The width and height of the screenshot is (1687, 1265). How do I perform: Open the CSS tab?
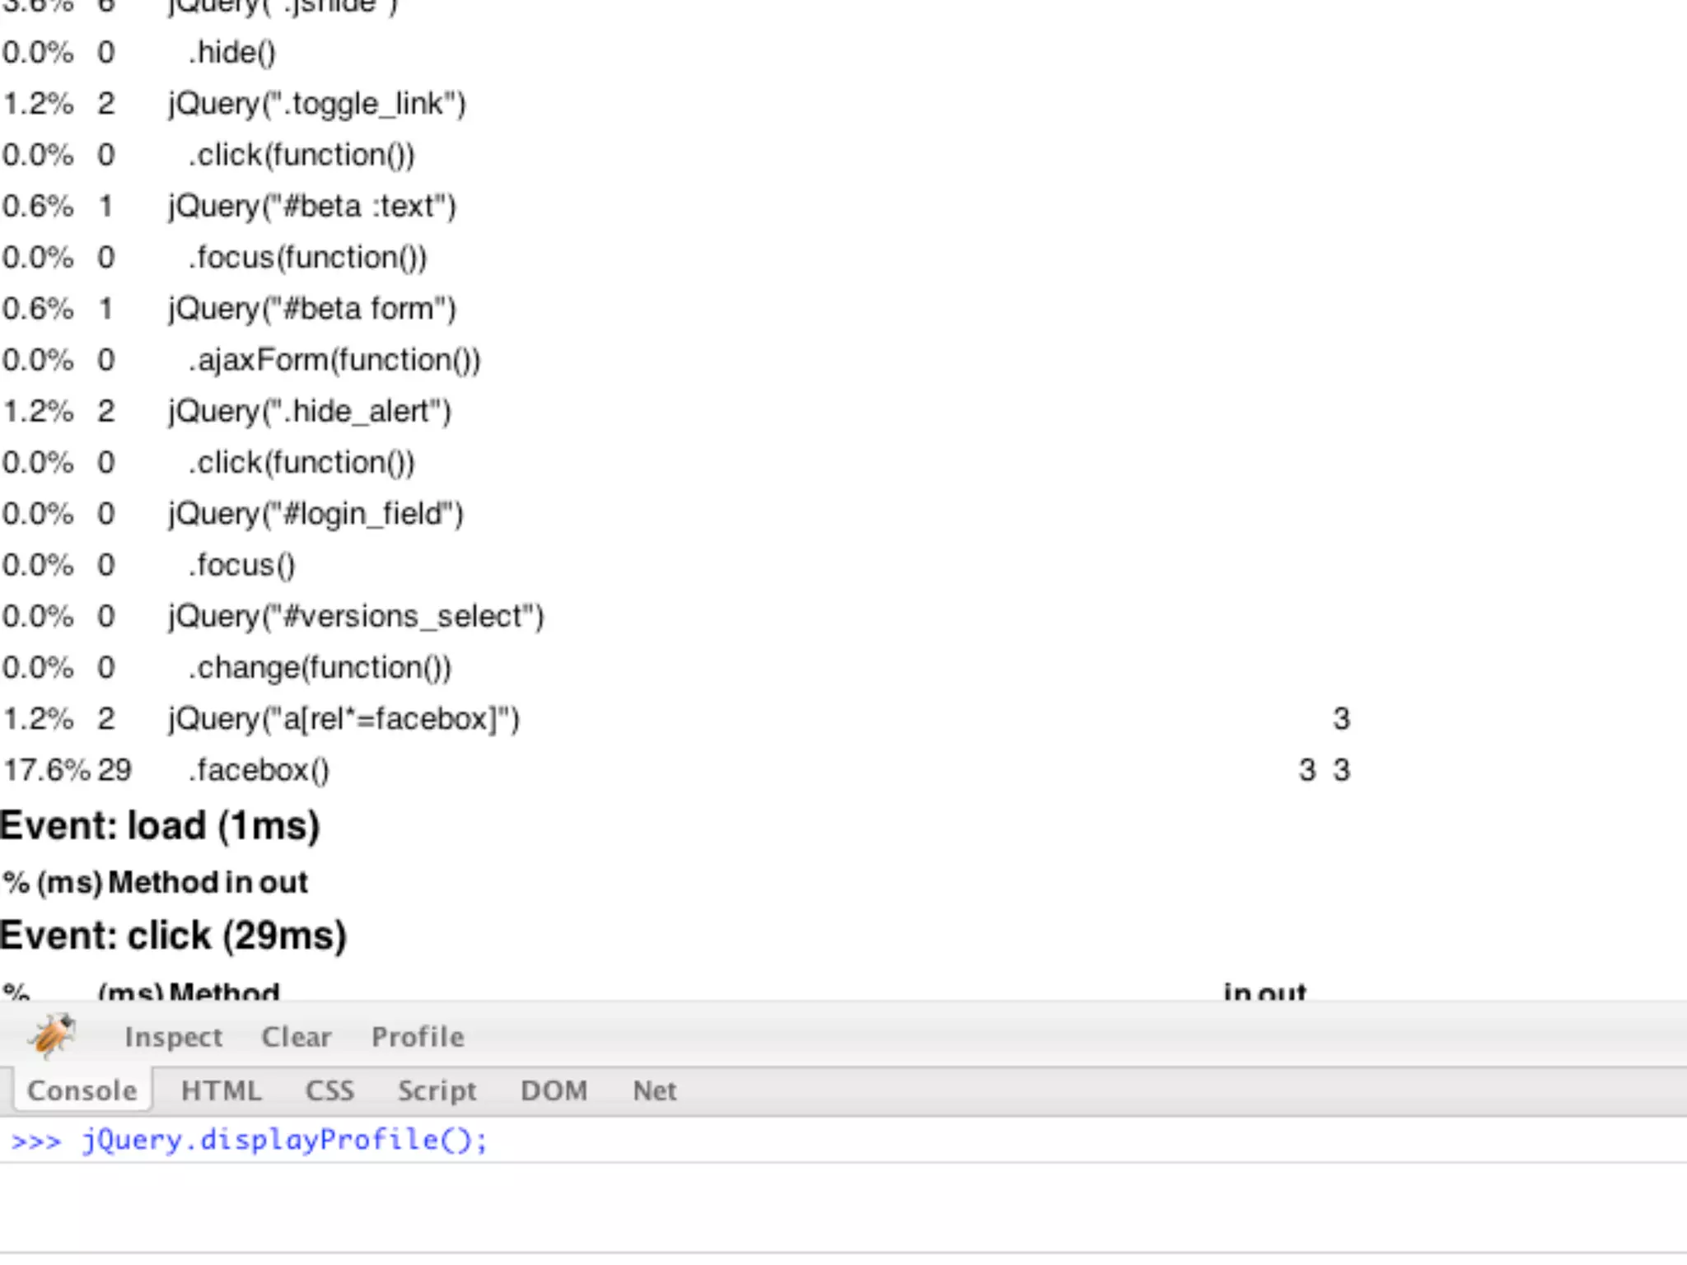tap(329, 1090)
